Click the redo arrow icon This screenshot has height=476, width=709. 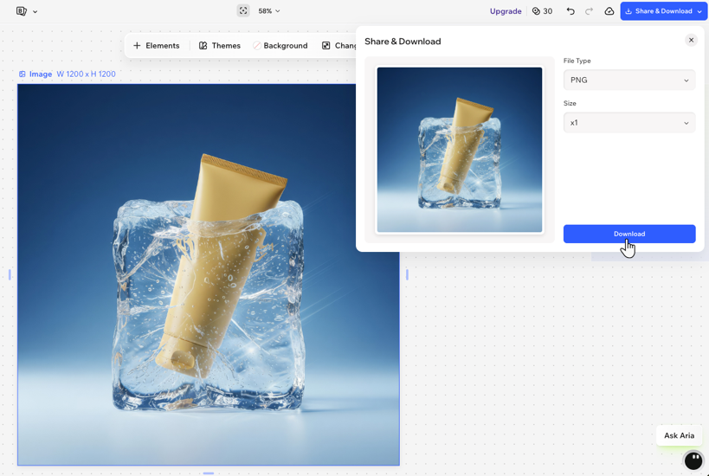point(589,11)
